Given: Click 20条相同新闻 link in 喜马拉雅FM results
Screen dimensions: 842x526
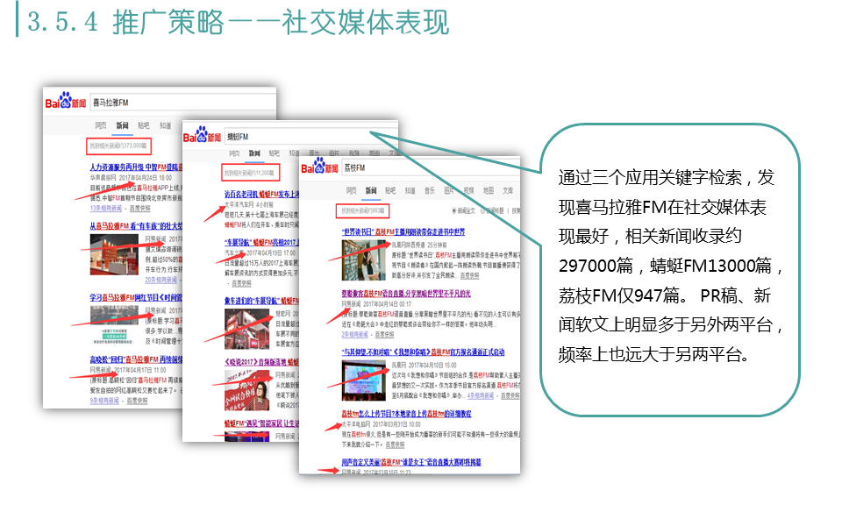Looking at the screenshot, I should pos(161,281).
